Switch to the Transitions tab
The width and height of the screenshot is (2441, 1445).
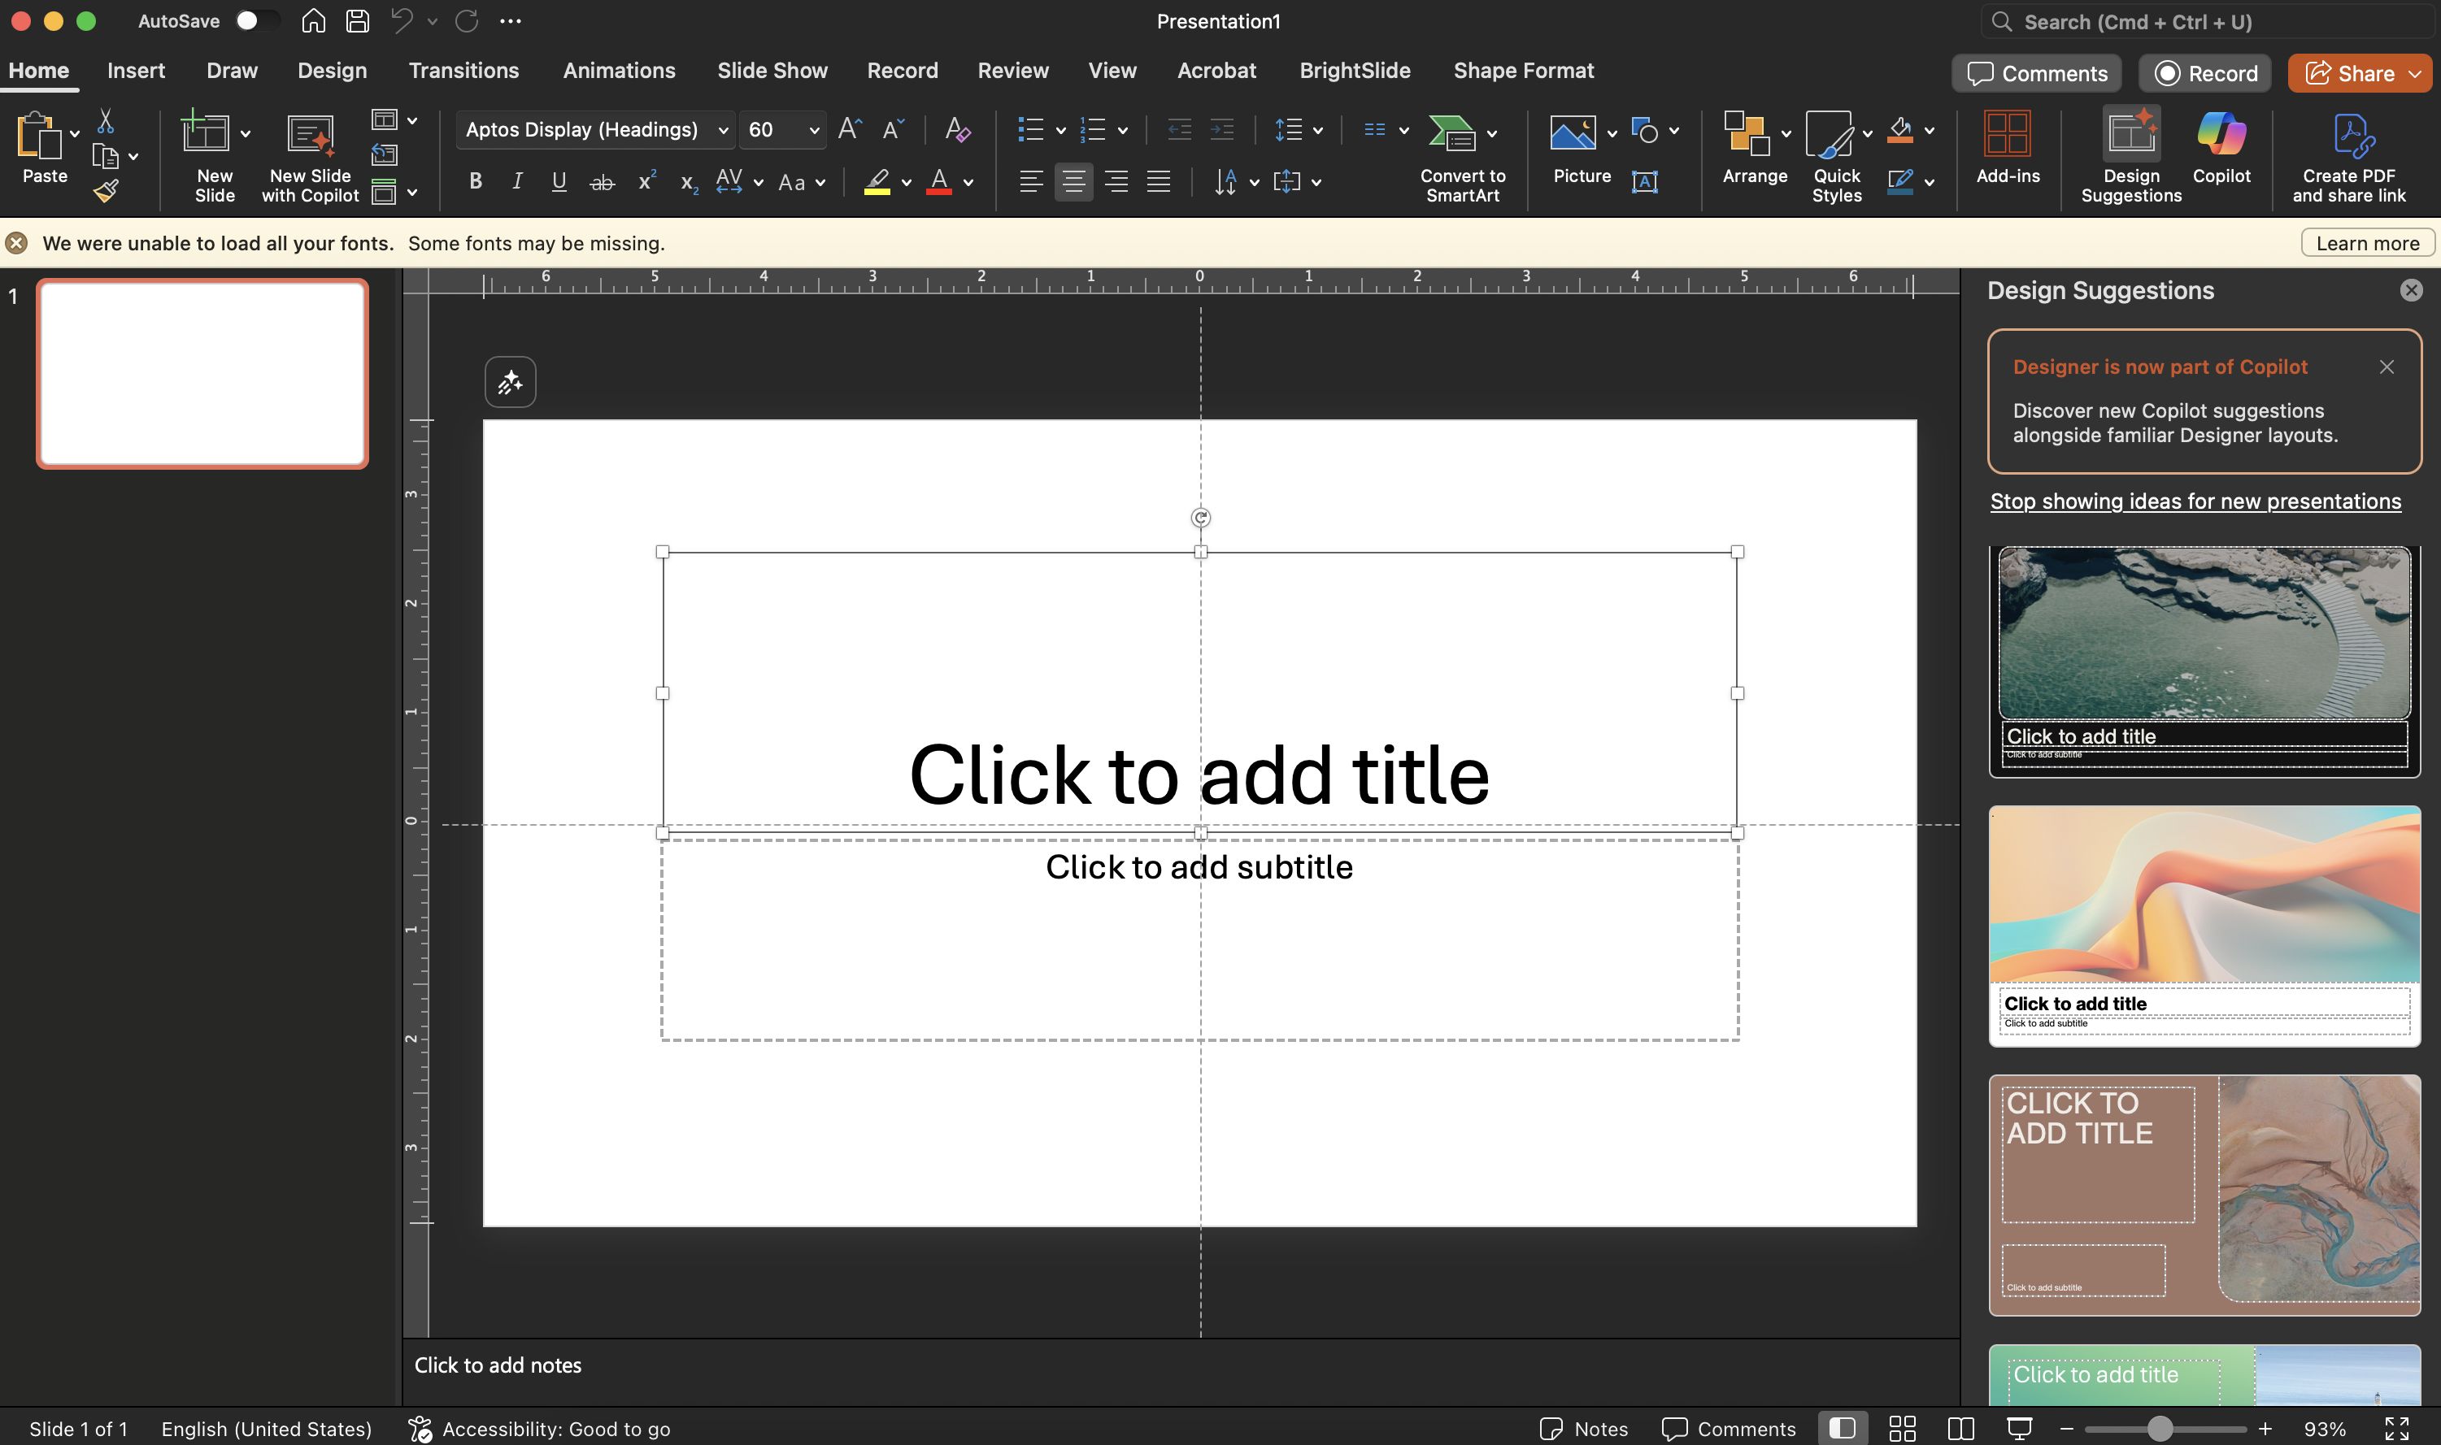(463, 70)
